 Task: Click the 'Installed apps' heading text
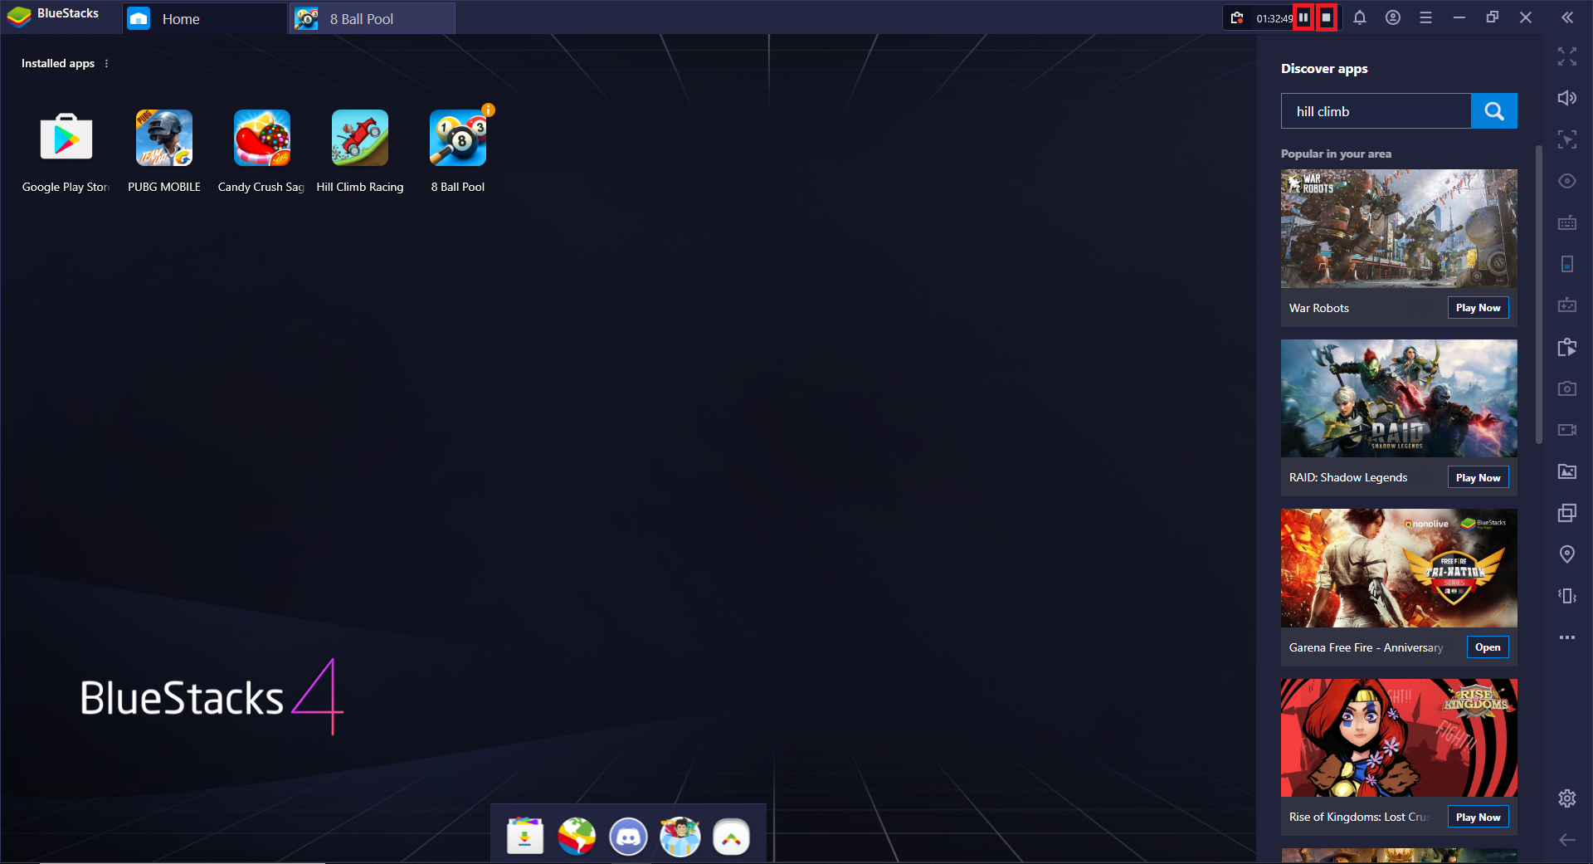[x=58, y=63]
